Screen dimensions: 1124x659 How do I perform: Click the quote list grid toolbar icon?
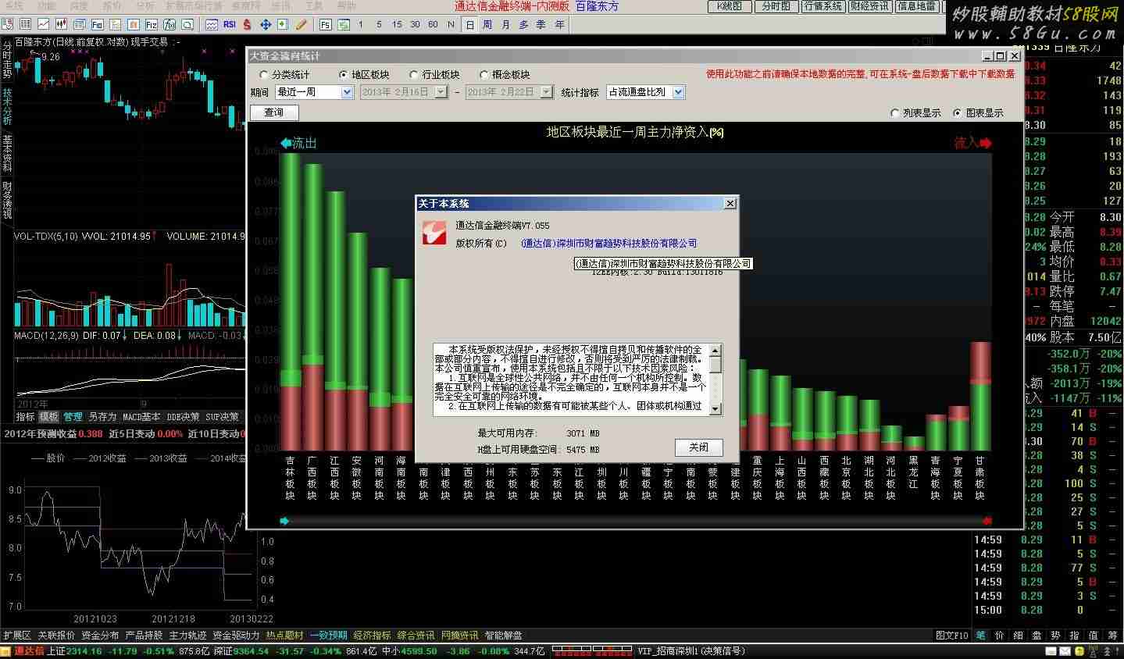coord(25,24)
